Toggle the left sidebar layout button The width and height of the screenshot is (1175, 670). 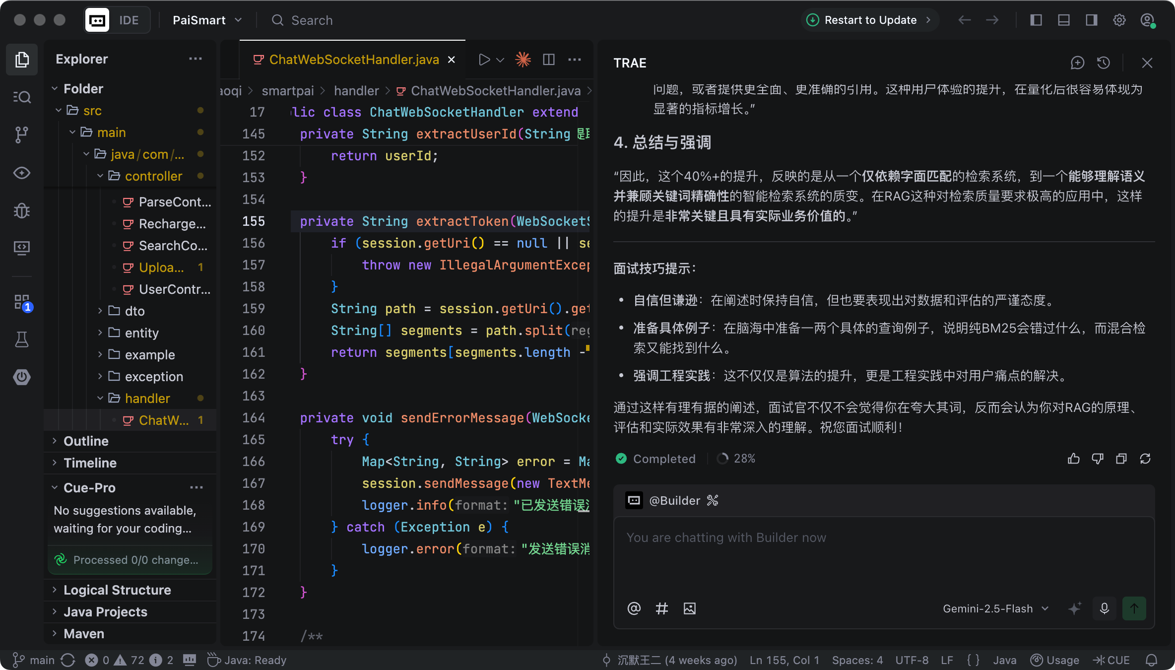[1036, 20]
